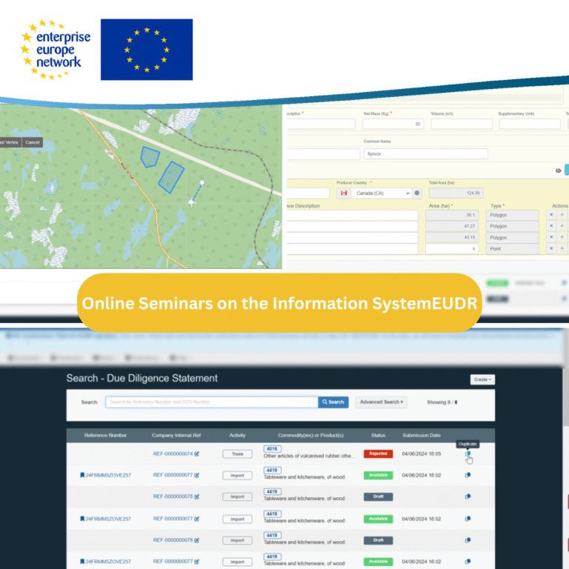The height and width of the screenshot is (569, 569).
Task: Click the European Union flag icon
Action: tap(146, 50)
